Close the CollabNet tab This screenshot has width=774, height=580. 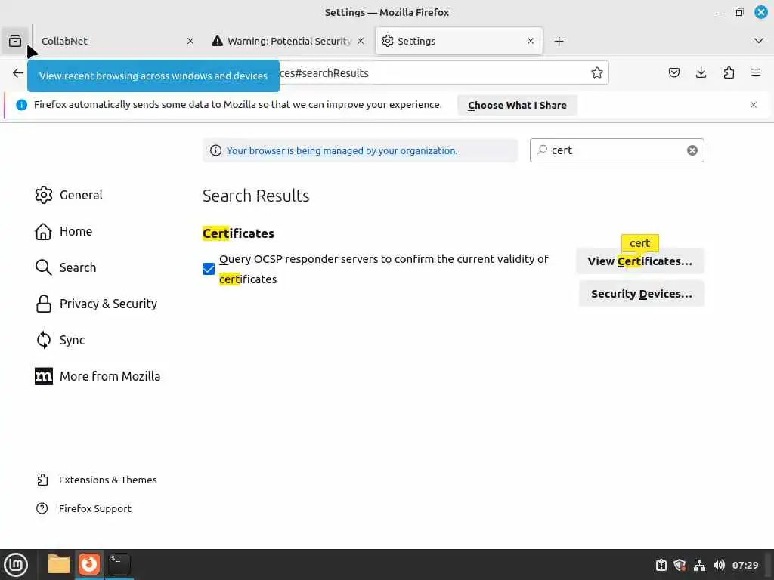(x=190, y=41)
